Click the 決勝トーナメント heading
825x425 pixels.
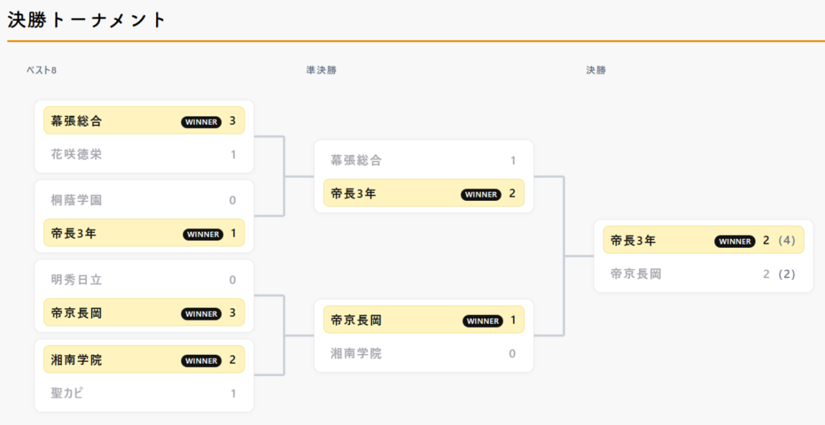(x=87, y=20)
